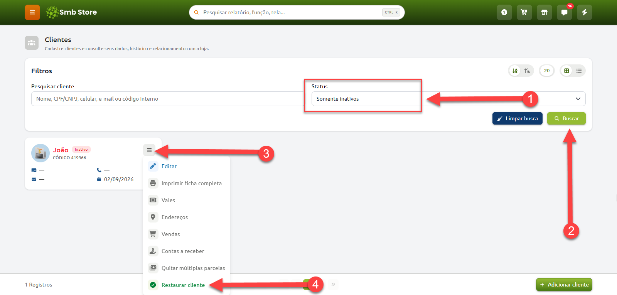Choose Editar from the client menu
617x295 pixels.
point(187,166)
